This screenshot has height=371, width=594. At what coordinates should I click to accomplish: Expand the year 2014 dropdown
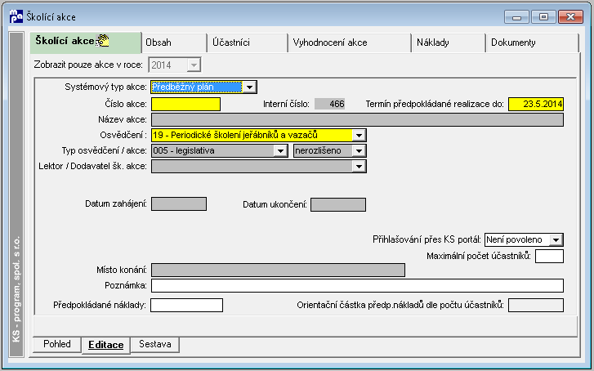tap(194, 65)
